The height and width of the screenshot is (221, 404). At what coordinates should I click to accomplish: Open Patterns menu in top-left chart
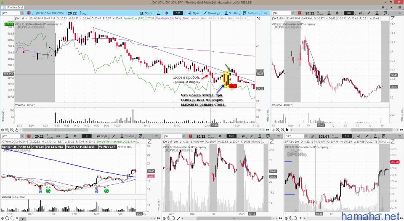[250, 13]
